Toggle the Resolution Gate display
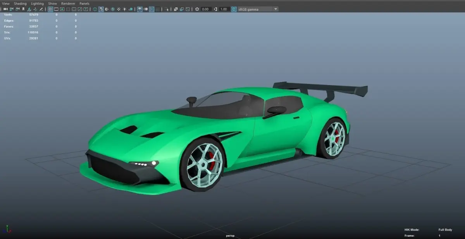The height and width of the screenshot is (239, 465). point(62,9)
